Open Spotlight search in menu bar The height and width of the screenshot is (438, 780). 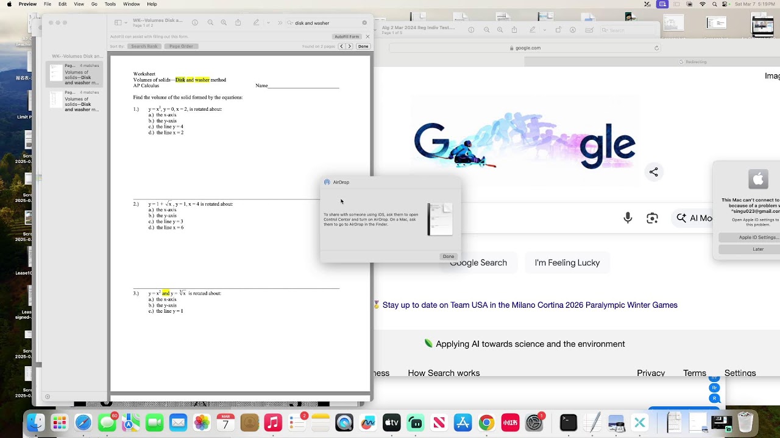click(714, 4)
